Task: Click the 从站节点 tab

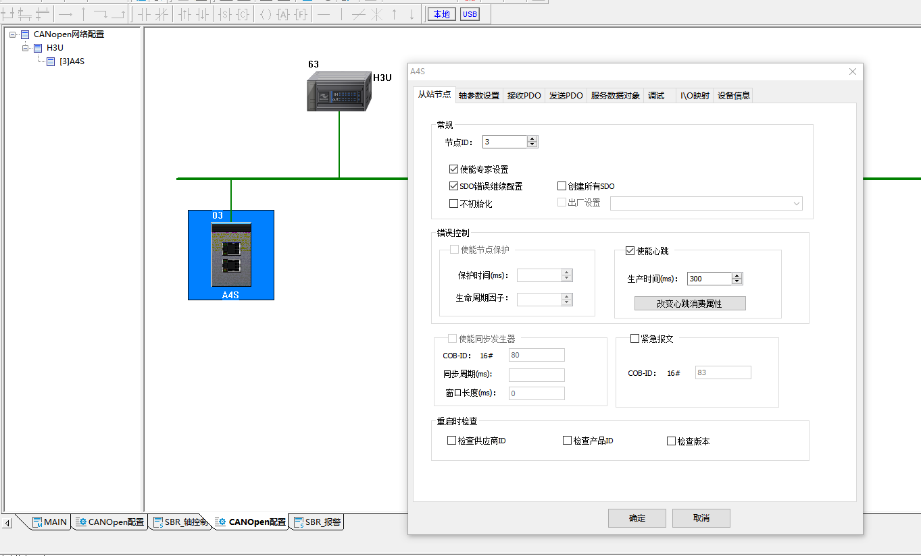Action: tap(434, 94)
